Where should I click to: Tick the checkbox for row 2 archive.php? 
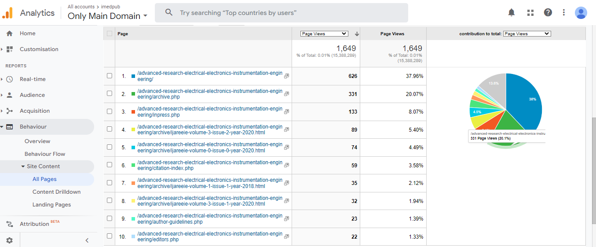tap(110, 94)
